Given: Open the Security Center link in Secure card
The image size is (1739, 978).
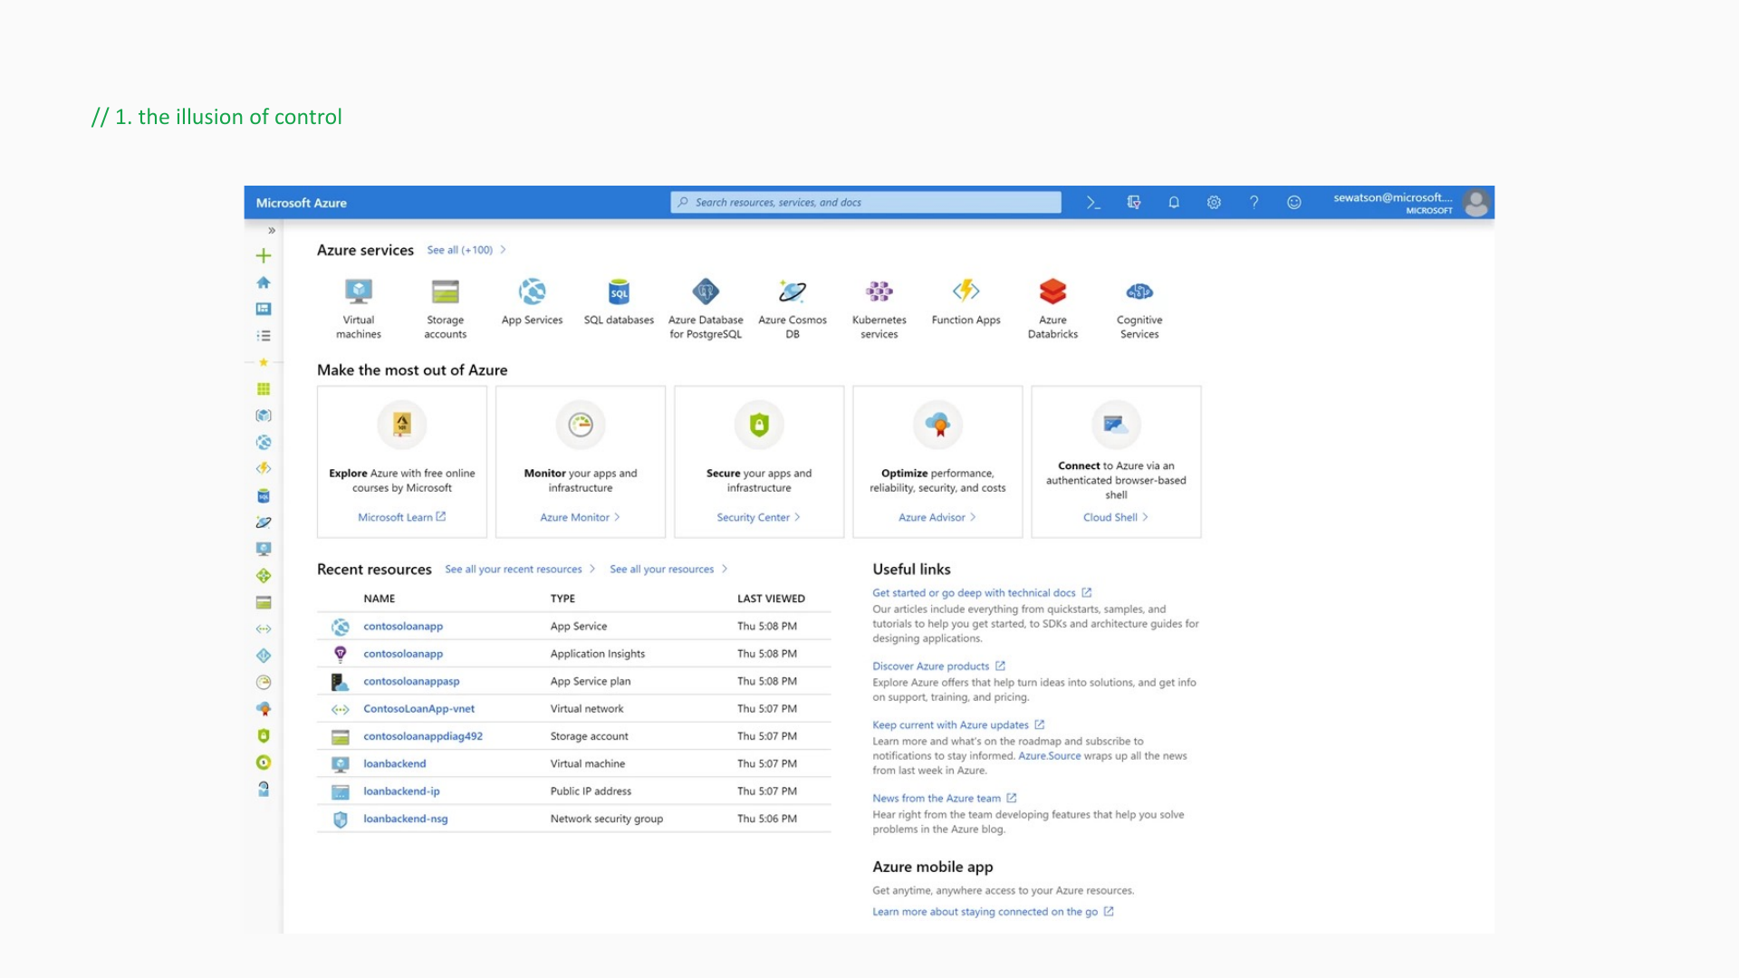Looking at the screenshot, I should 758,517.
